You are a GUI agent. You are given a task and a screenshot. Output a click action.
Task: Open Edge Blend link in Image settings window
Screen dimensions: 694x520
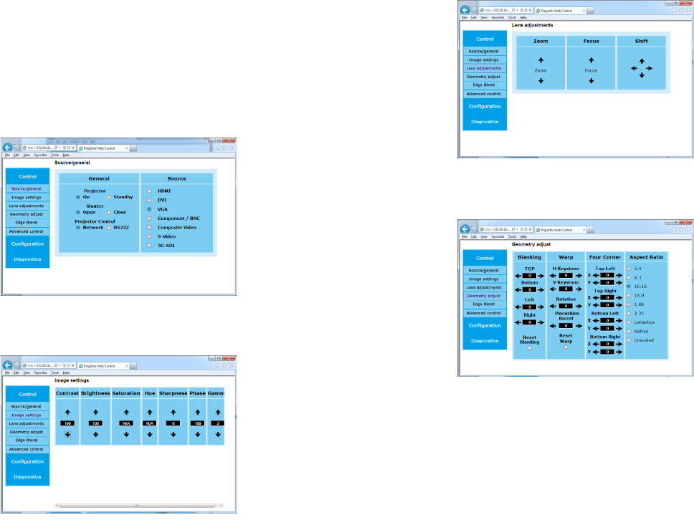(27, 440)
